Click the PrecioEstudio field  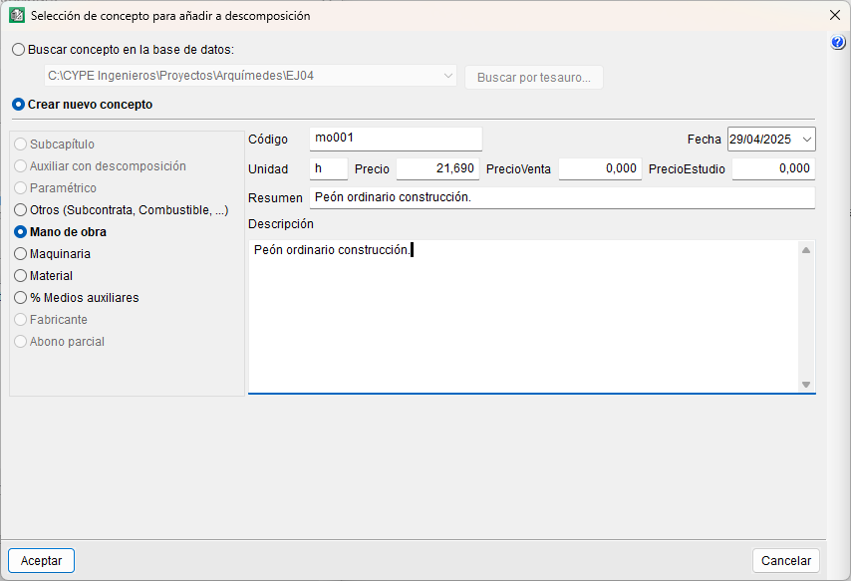click(x=773, y=169)
